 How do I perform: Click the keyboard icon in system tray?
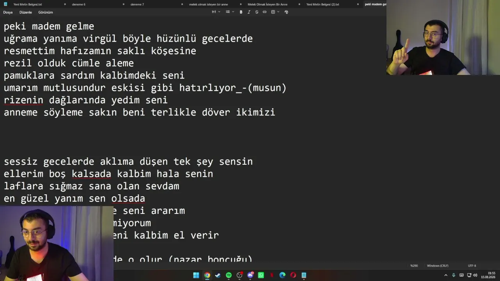pos(461,275)
